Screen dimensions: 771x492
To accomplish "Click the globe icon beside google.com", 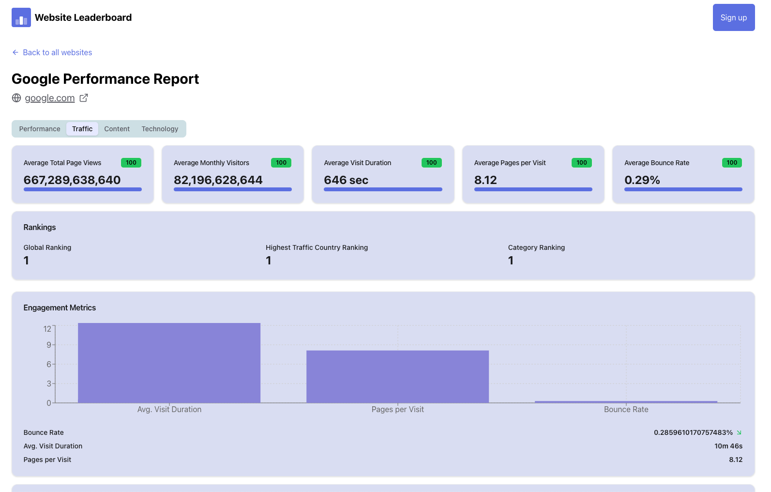I will (x=16, y=98).
